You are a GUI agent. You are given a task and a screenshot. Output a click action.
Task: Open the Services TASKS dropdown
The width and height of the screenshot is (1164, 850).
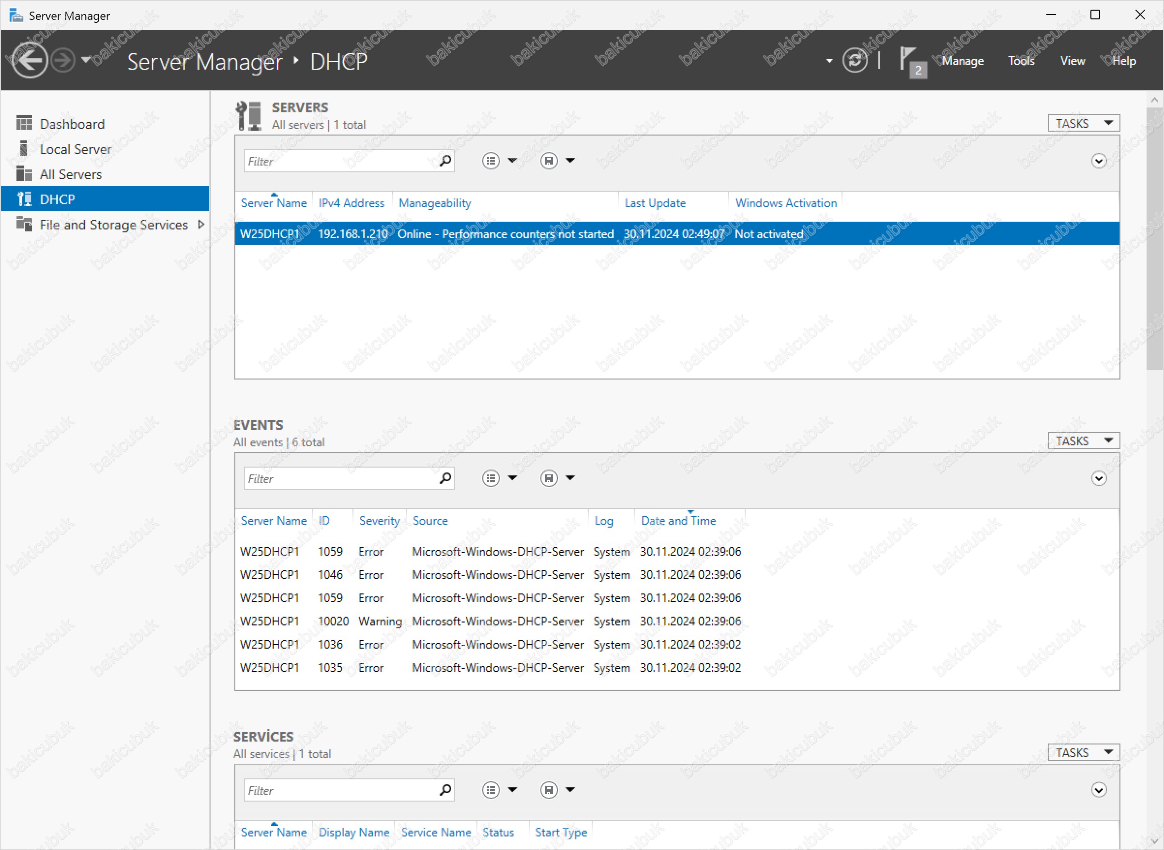pyautogui.click(x=1084, y=753)
